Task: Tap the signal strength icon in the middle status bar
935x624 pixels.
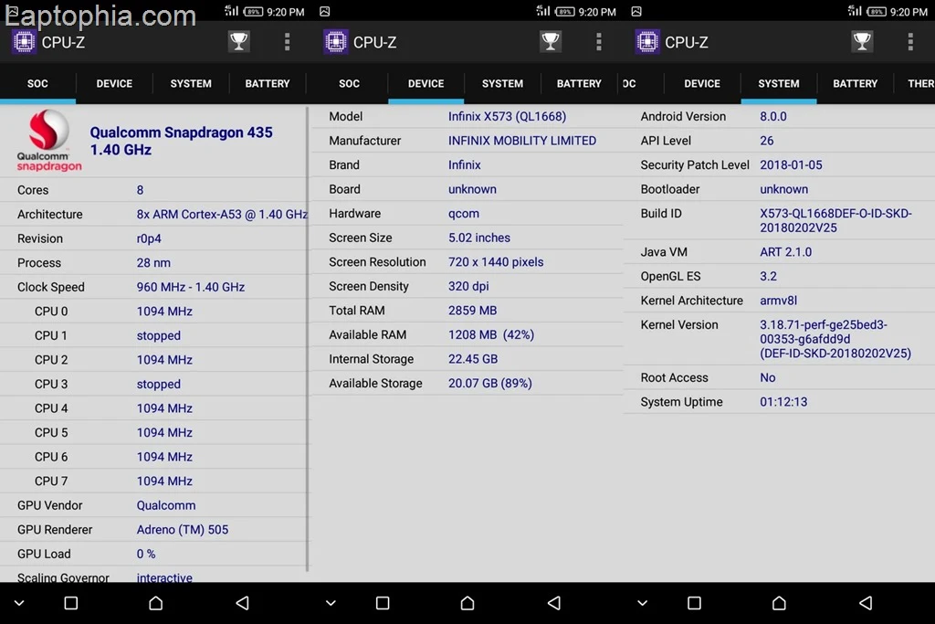Action: pyautogui.click(x=542, y=10)
